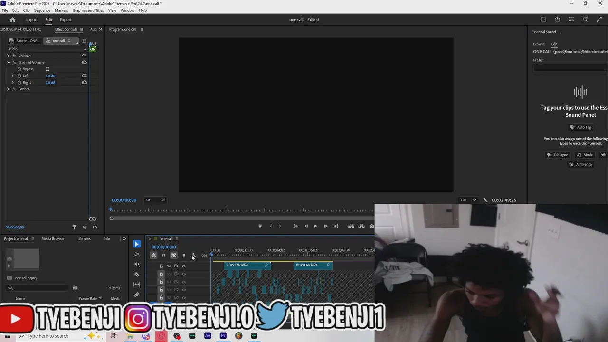Expand the Right parameter
608x342 pixels.
pyautogui.click(x=13, y=82)
